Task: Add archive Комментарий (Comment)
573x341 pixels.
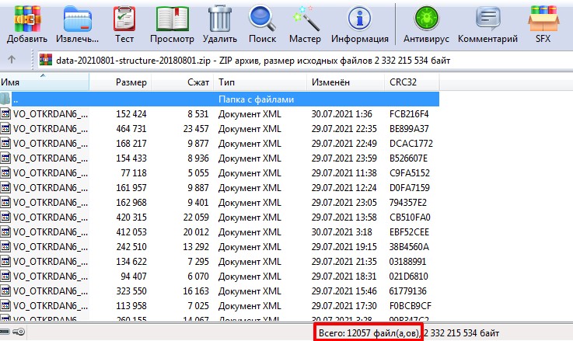Action: pyautogui.click(x=488, y=23)
